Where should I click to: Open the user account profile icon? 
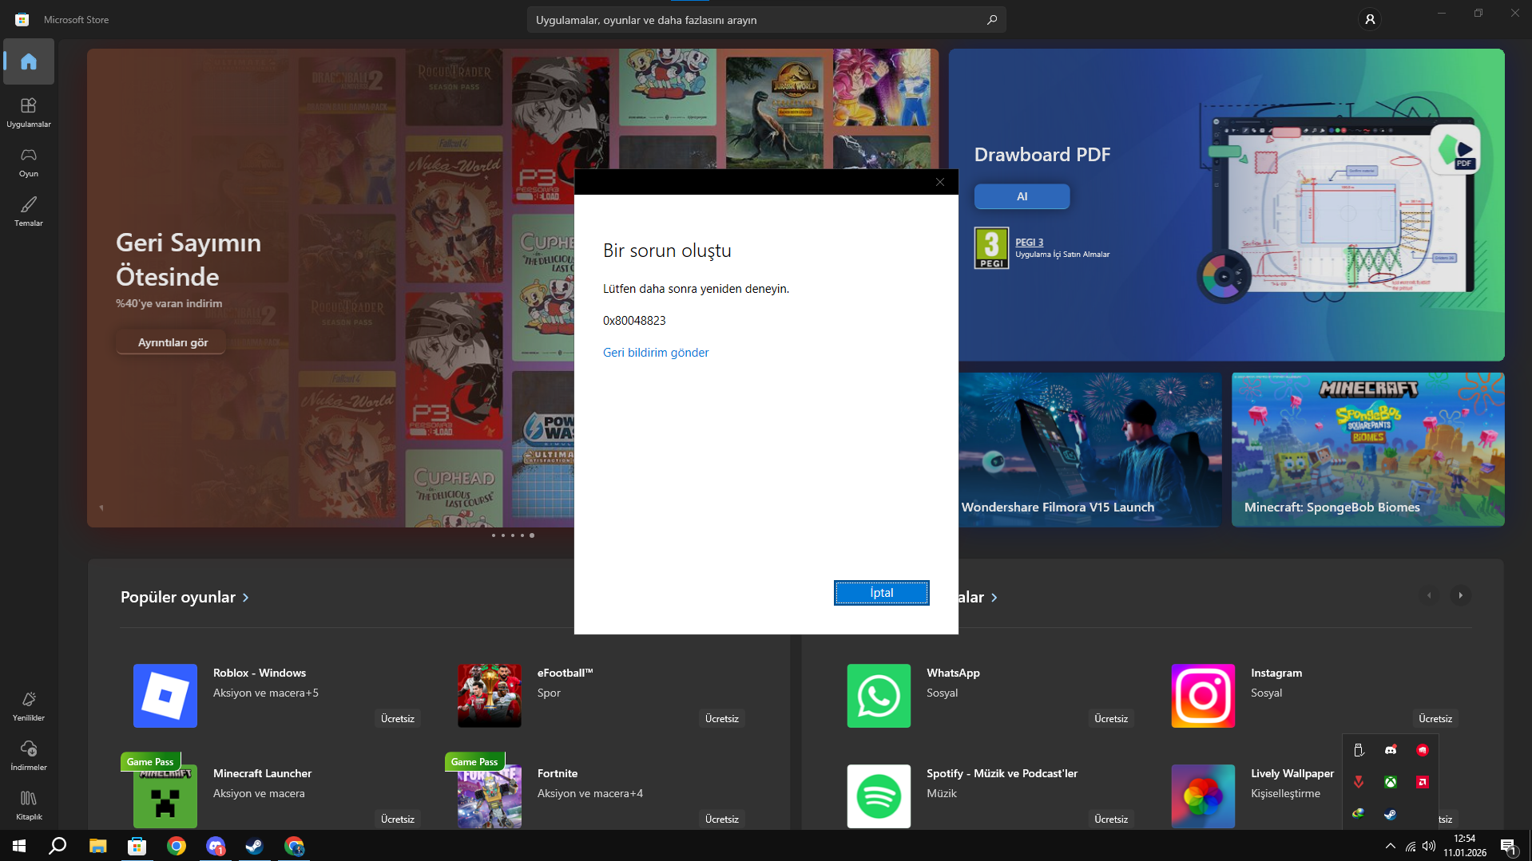tap(1370, 19)
